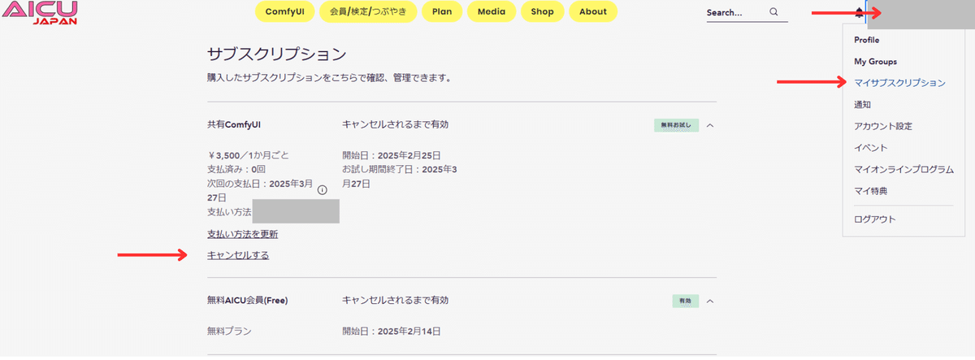975x360 pixels.
Task: Click the search magnifier icon
Action: tap(773, 12)
